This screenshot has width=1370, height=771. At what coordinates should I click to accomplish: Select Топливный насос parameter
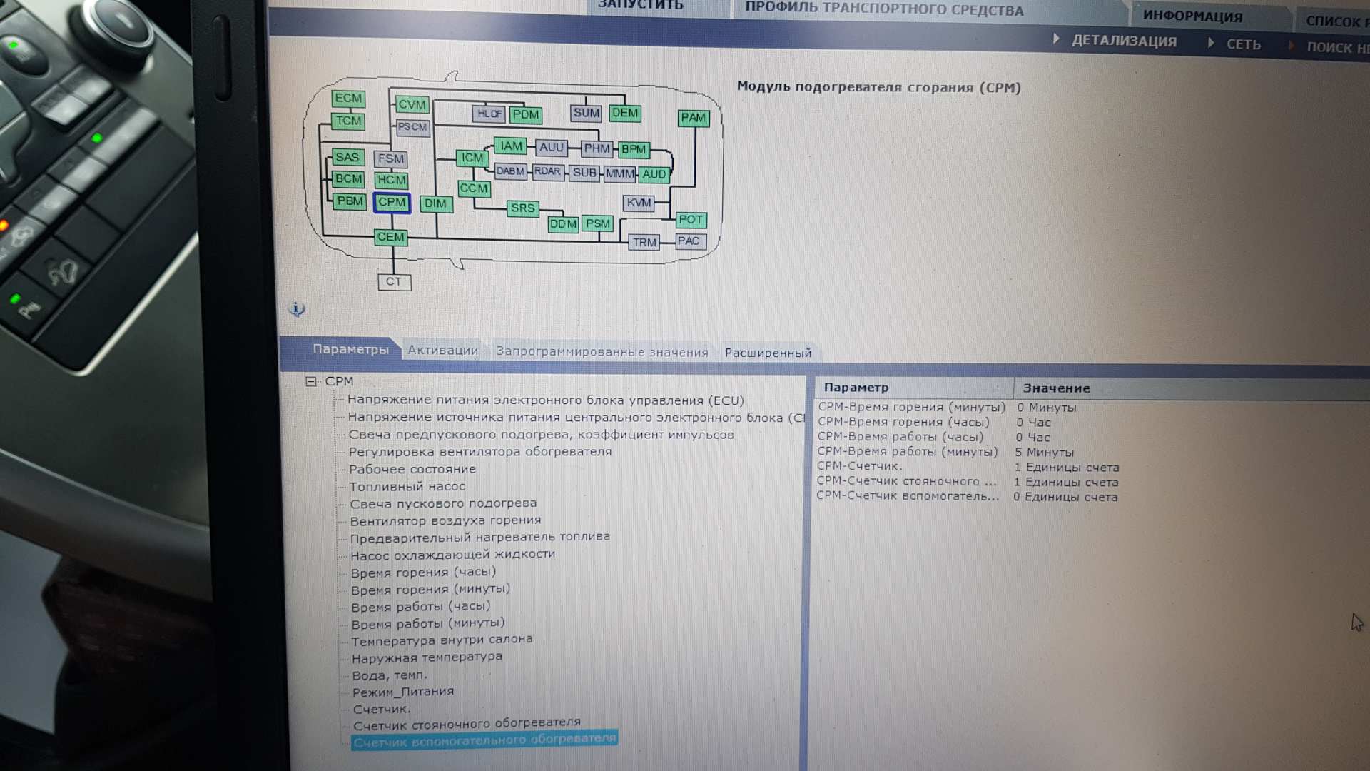[x=407, y=487]
